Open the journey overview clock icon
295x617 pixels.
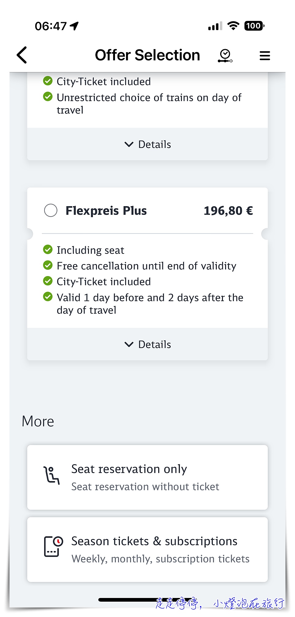225,56
